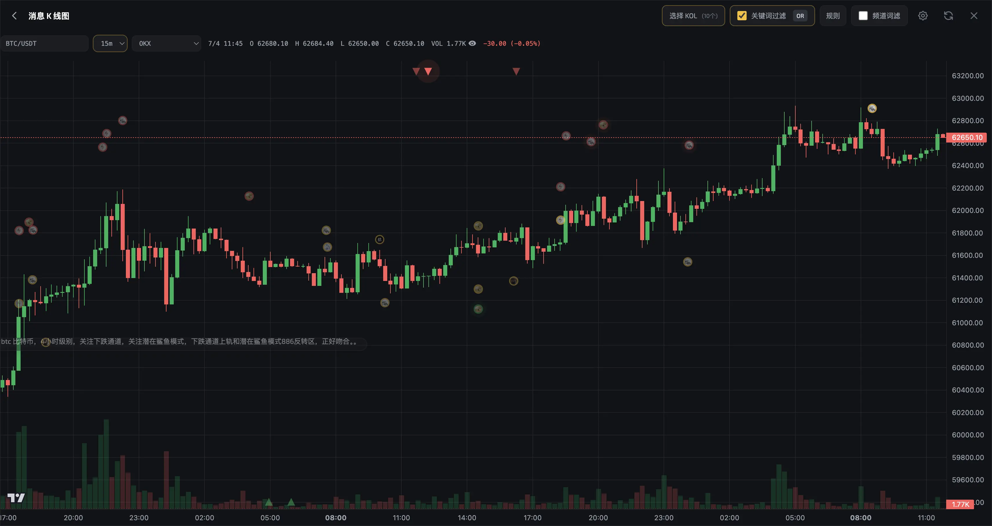992x526 pixels.
Task: Click the green KOL avatar marker below 61200
Action: click(478, 309)
